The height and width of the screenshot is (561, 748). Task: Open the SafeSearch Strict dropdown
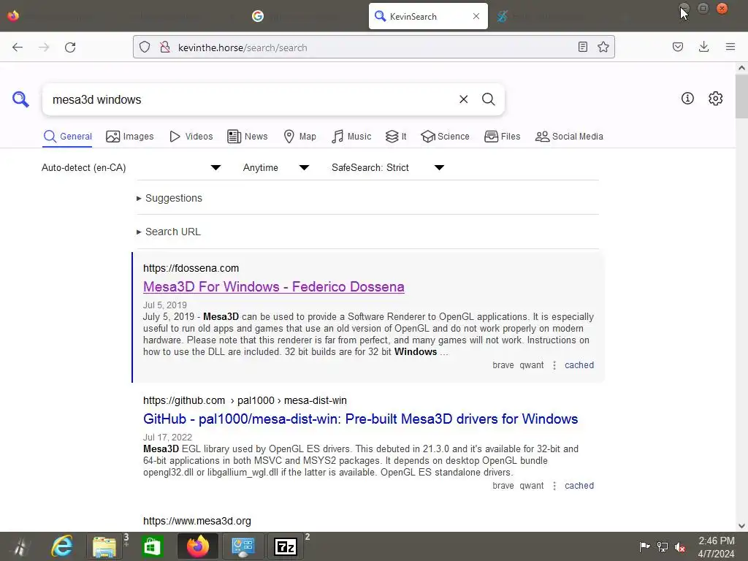pos(388,167)
